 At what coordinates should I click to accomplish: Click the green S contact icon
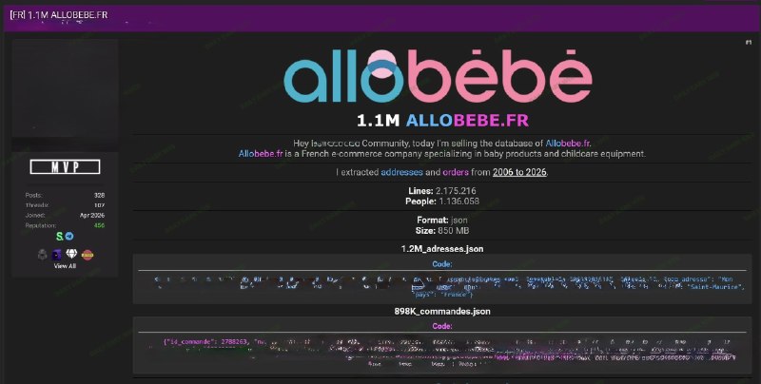point(59,236)
